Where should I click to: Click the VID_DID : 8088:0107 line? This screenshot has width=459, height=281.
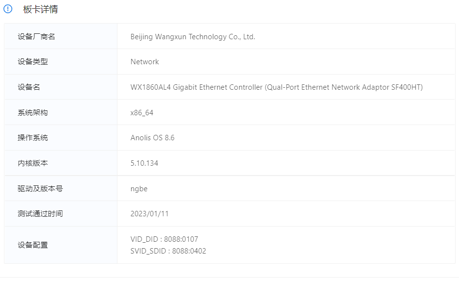[x=164, y=239]
